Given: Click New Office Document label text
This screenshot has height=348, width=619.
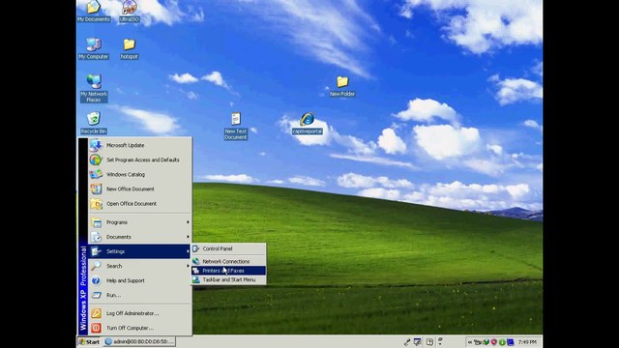Looking at the screenshot, I should [131, 189].
